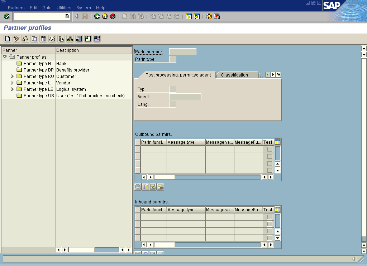Image resolution: width=367 pixels, height=266 pixels.
Task: Click the Delete trash icon
Action: point(43,39)
